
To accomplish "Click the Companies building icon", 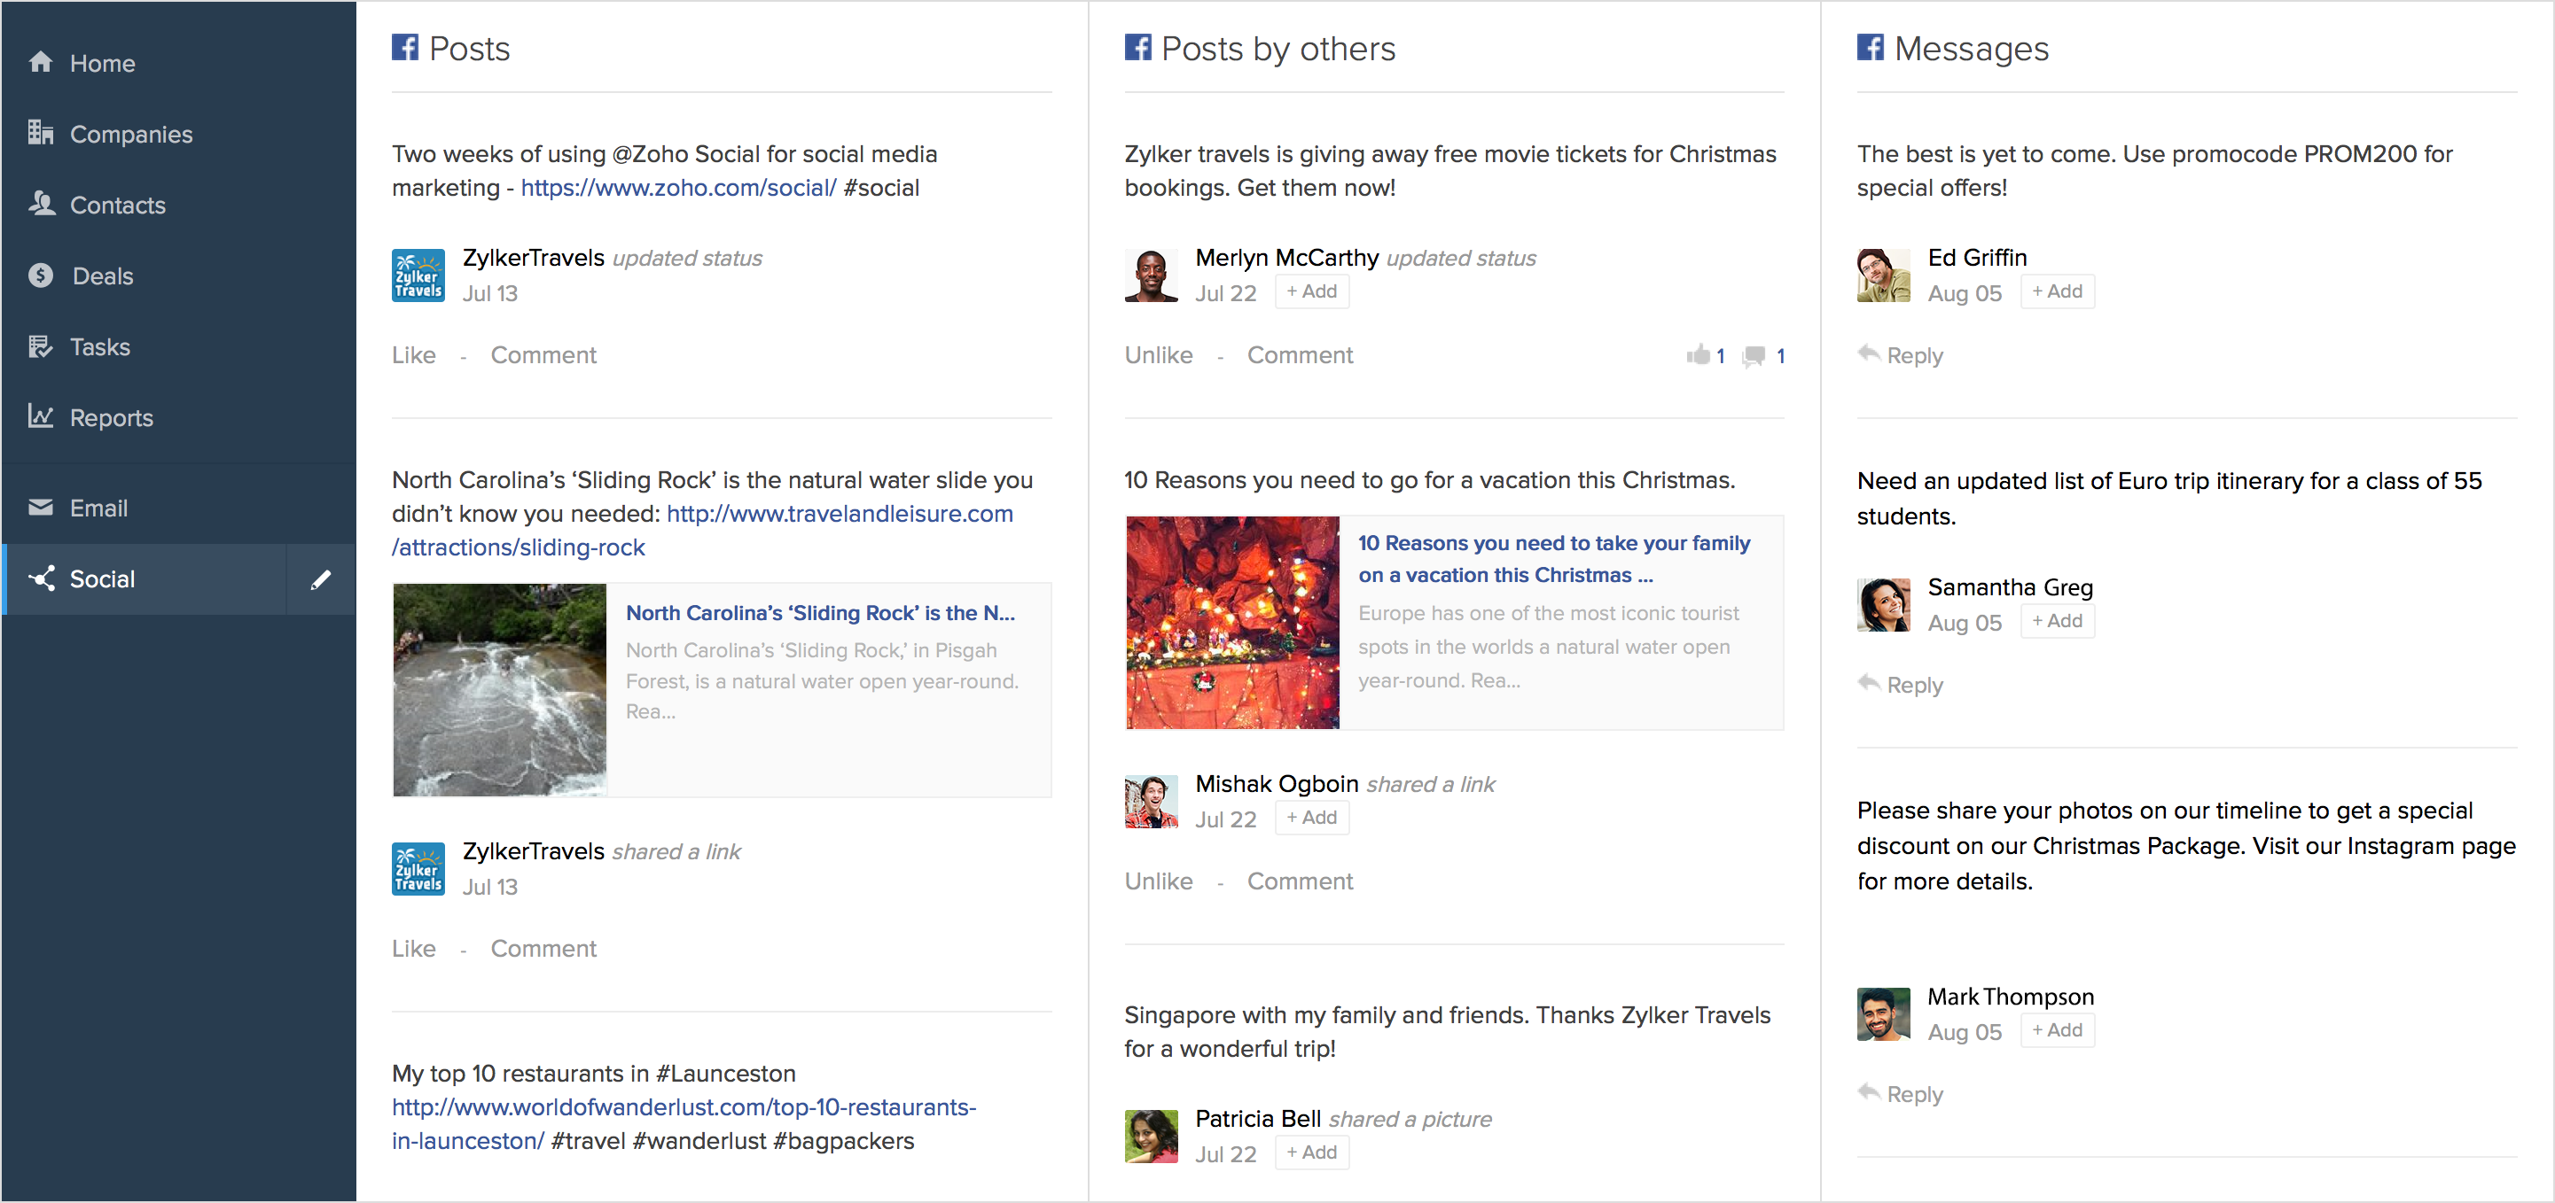I will click(x=41, y=133).
